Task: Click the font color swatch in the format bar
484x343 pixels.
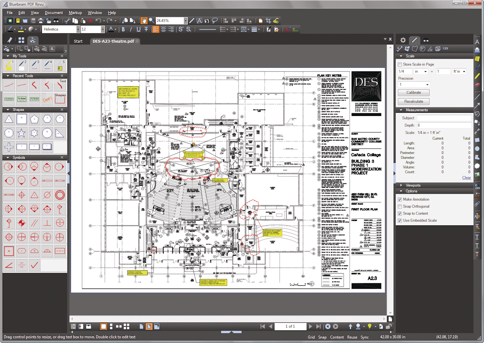Action: [x=111, y=29]
